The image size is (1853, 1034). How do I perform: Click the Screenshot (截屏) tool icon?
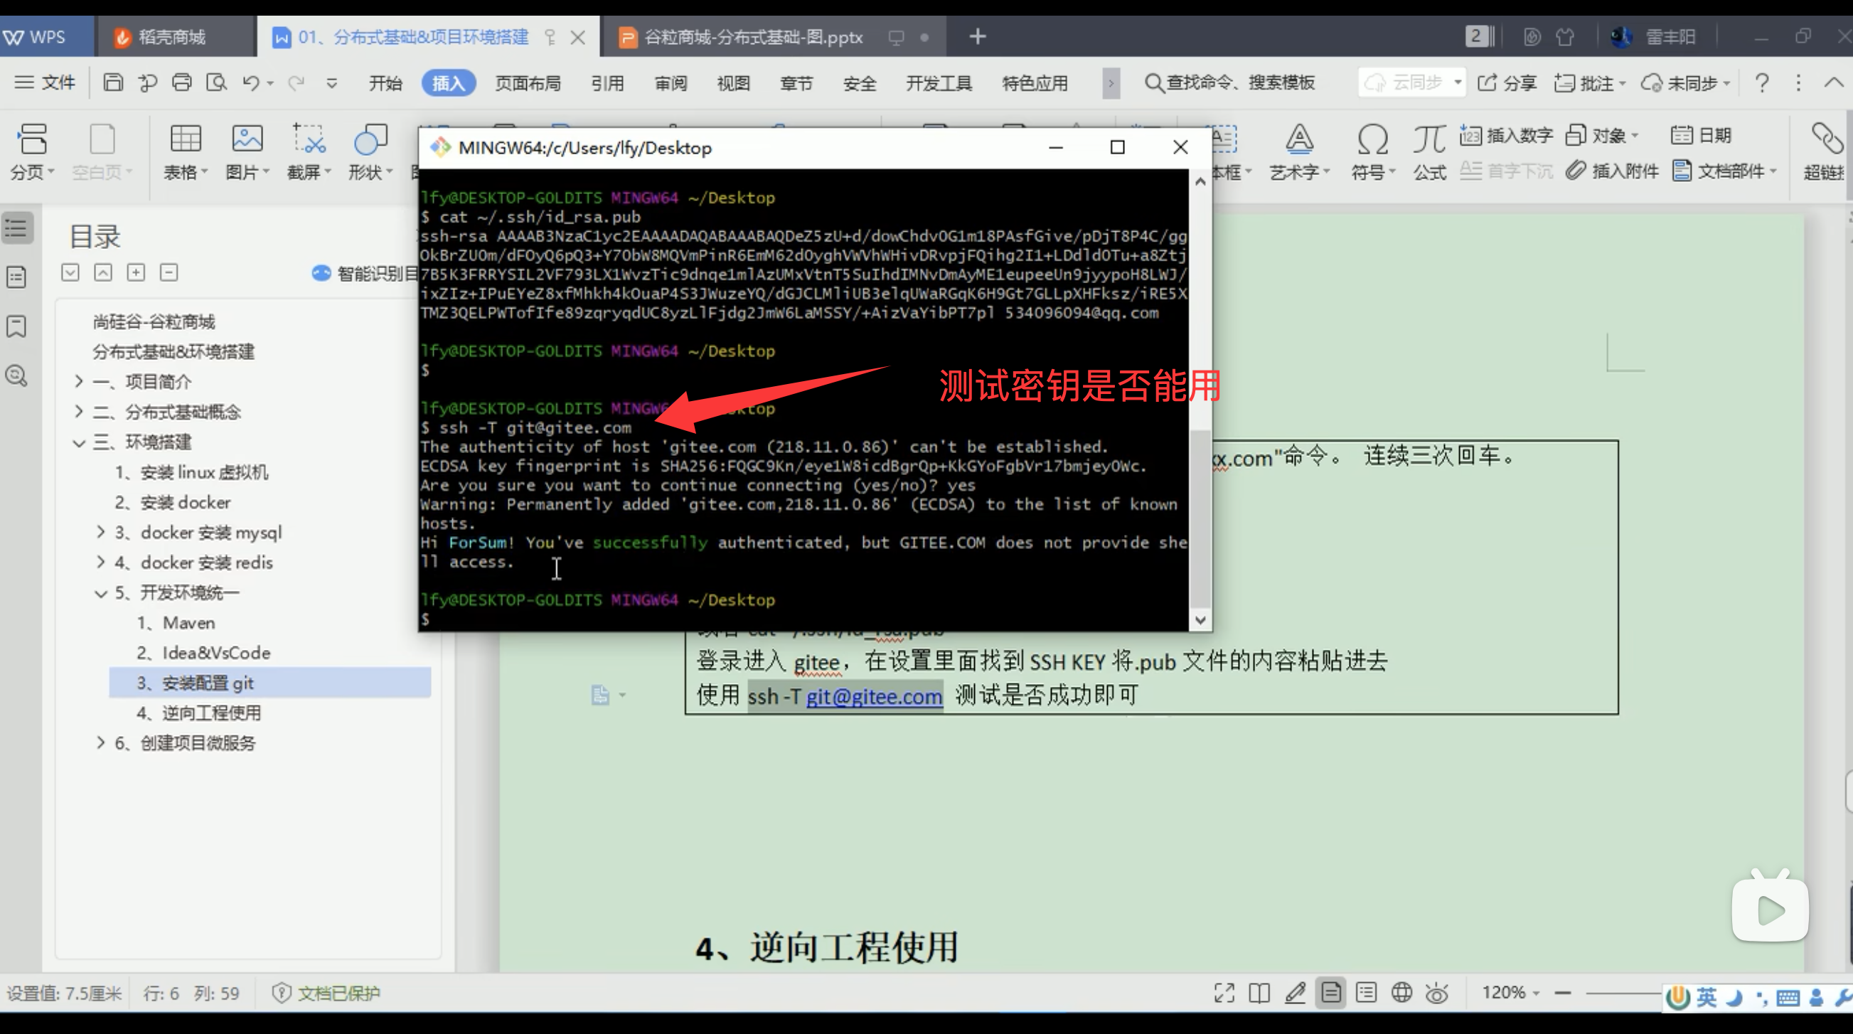(309, 139)
